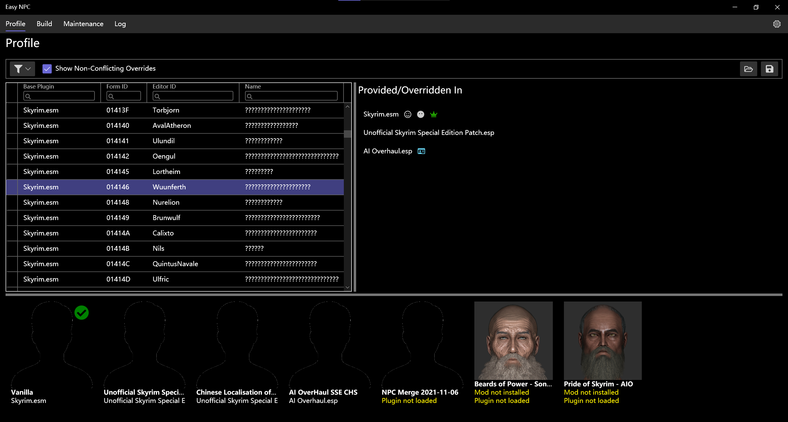Click the save profile floppy disk icon
This screenshot has width=788, height=422.
769,69
